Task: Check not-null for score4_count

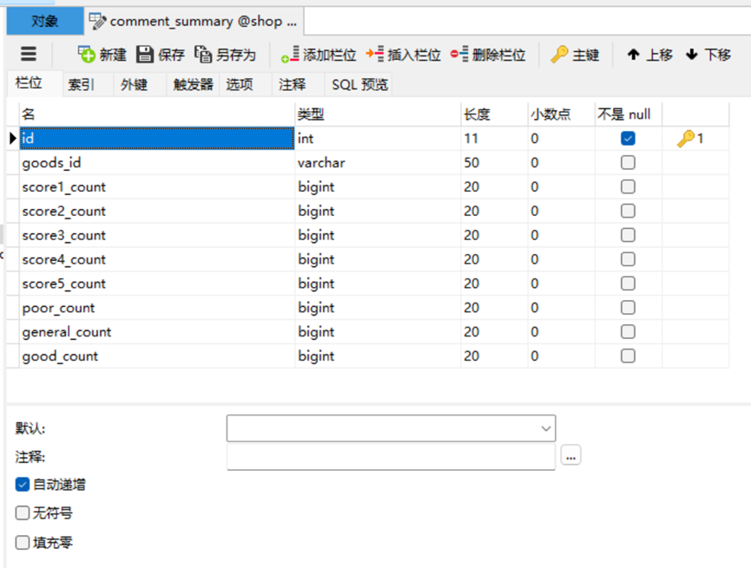Action: coord(628,259)
